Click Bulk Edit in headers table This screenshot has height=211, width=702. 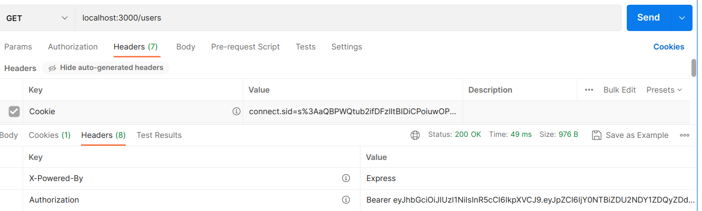(619, 90)
